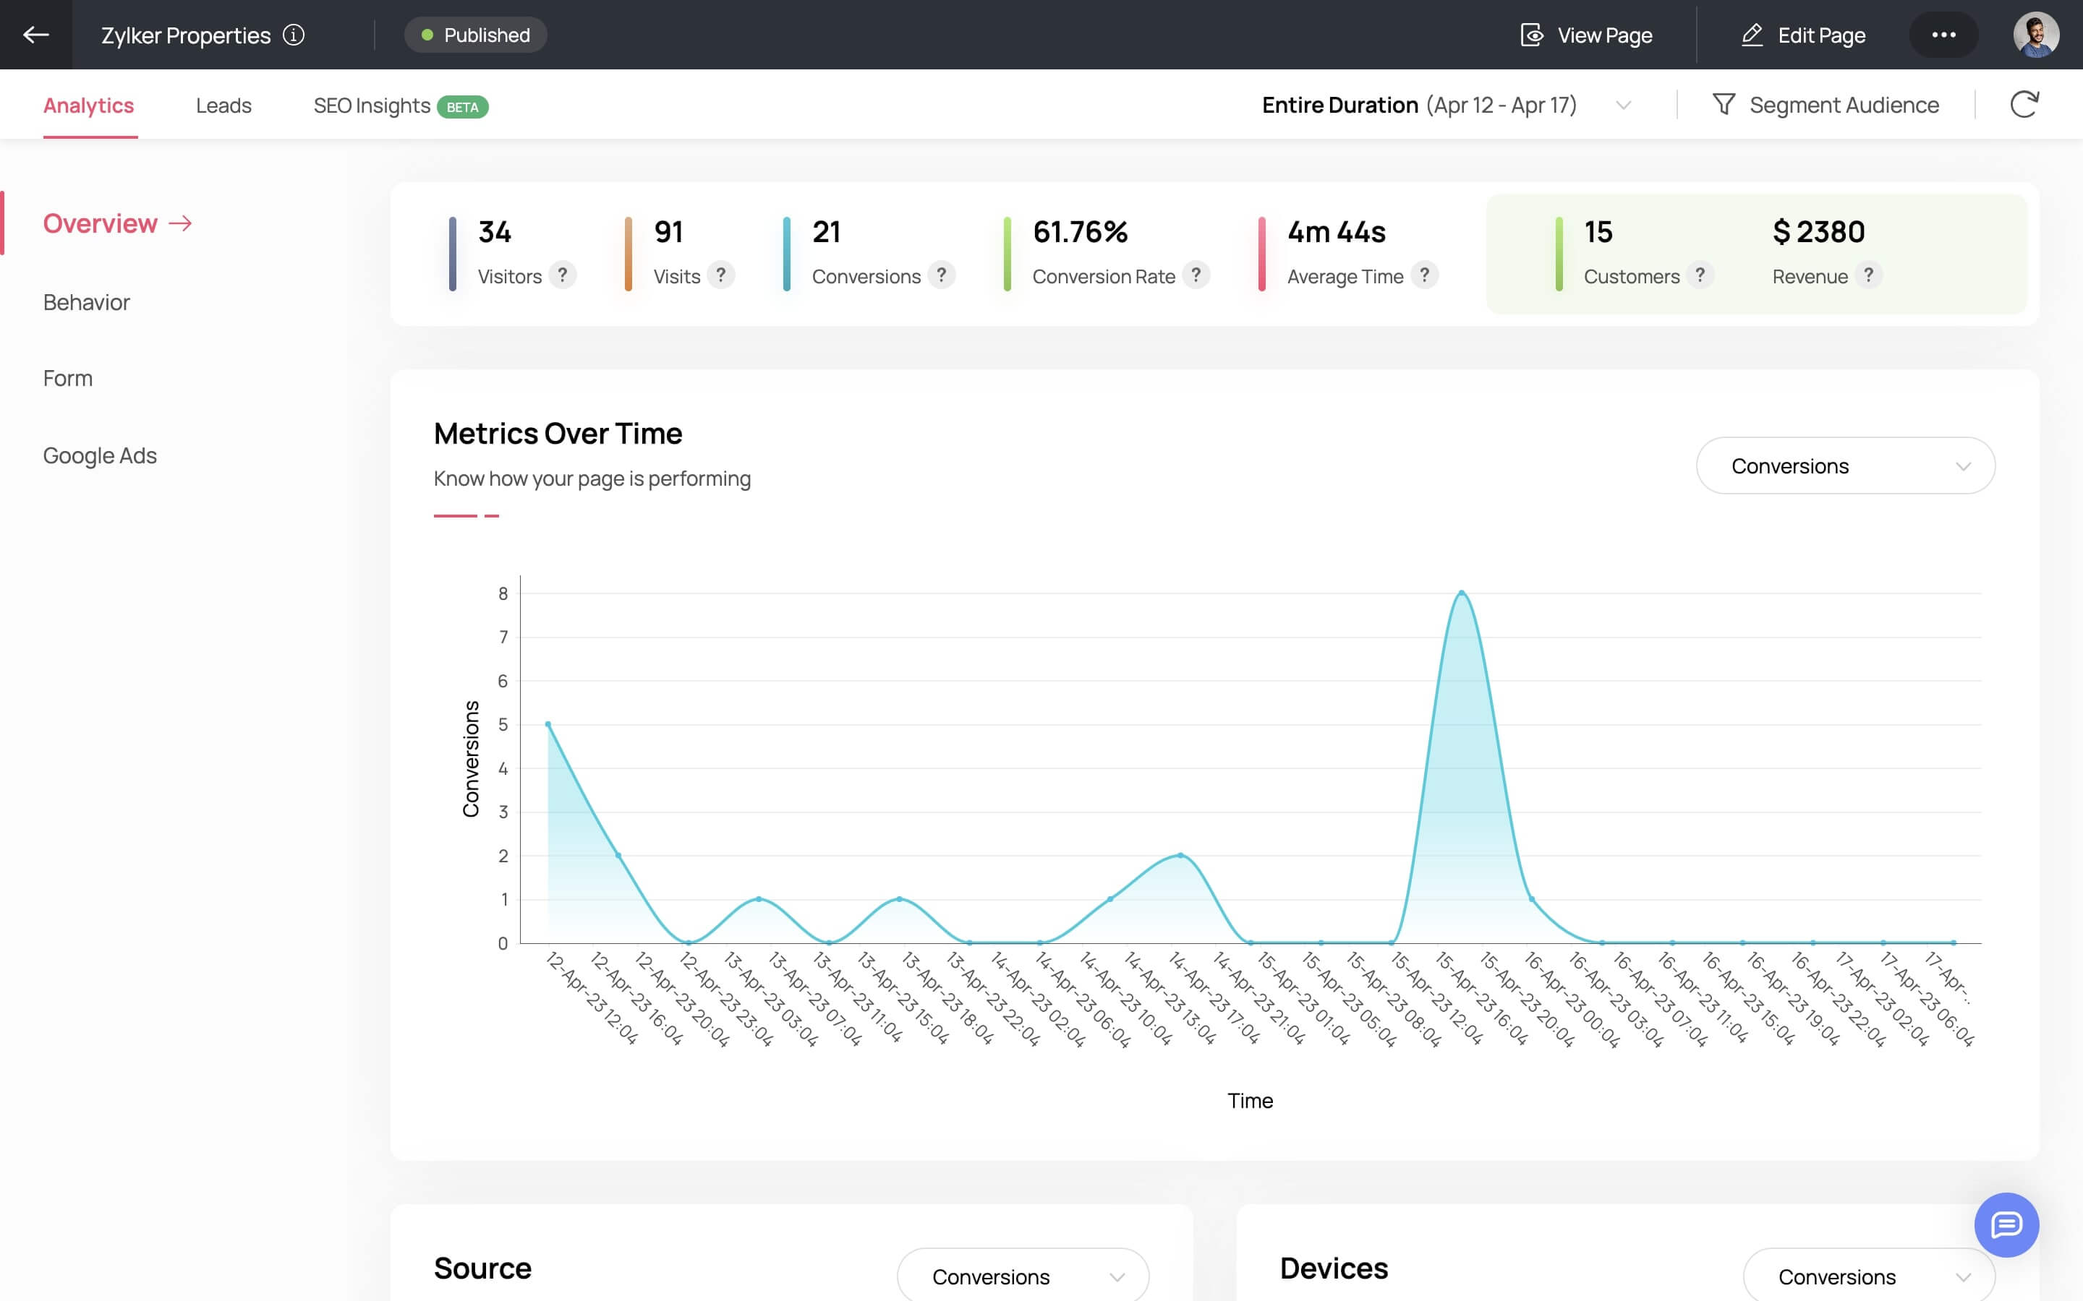Click the three-dot more options icon
Image resolution: width=2083 pixels, height=1301 pixels.
click(x=1943, y=35)
